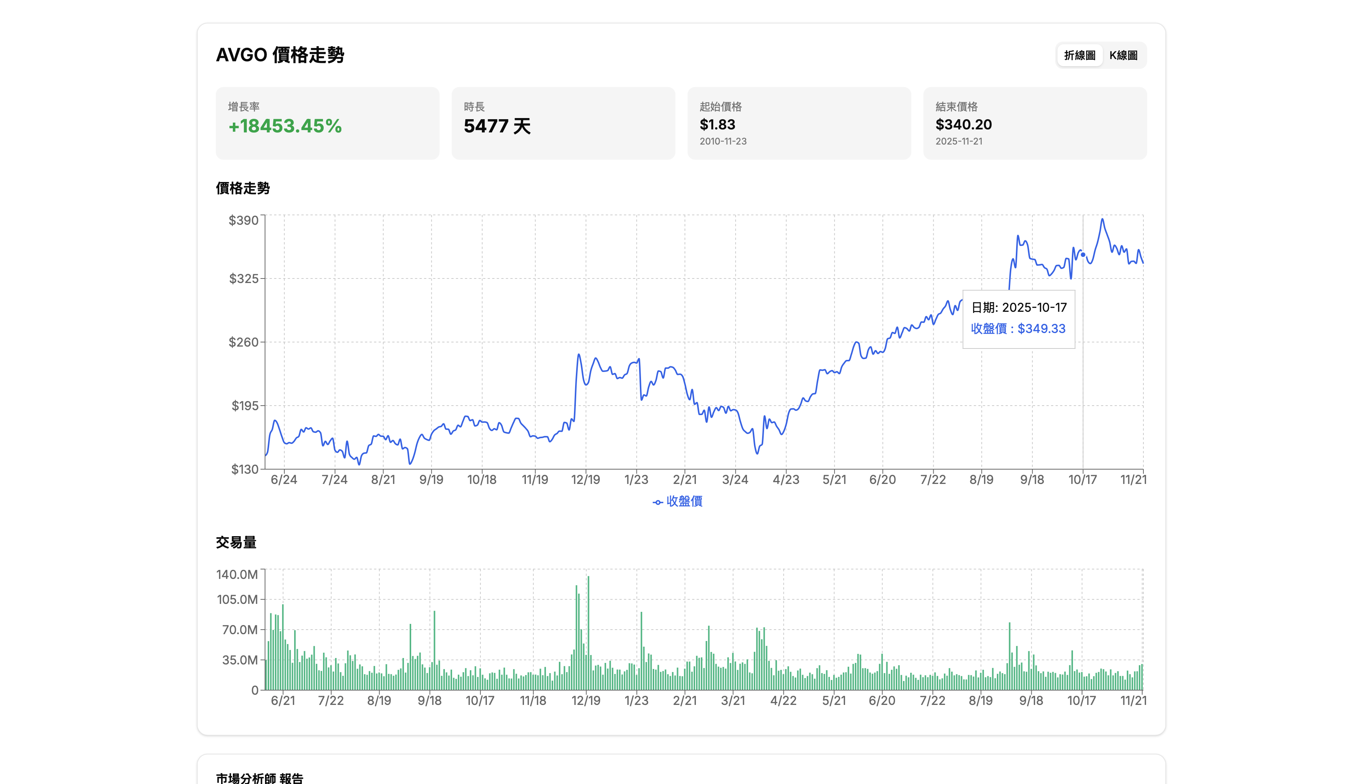The height and width of the screenshot is (784, 1363).
Task: Click the 4/22 date on volume chart axis
Action: pos(783,700)
